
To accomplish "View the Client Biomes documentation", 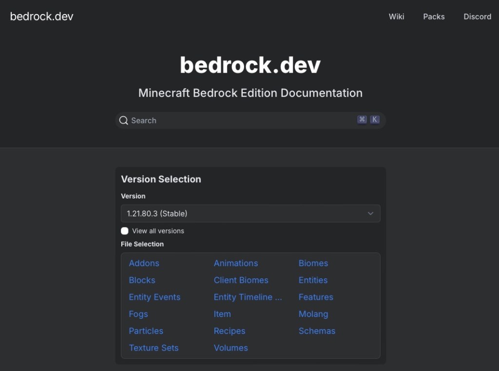I will (241, 280).
